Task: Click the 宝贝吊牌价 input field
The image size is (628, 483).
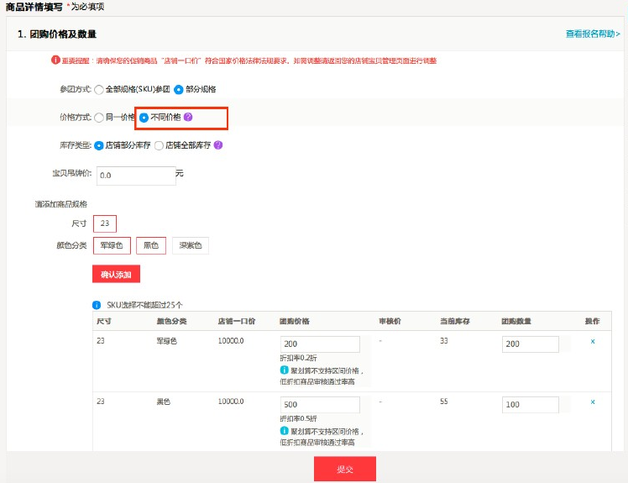Action: click(134, 176)
